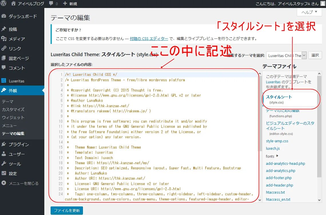
Task: Select スタイルシート (style.css) file
Action: coord(279,99)
